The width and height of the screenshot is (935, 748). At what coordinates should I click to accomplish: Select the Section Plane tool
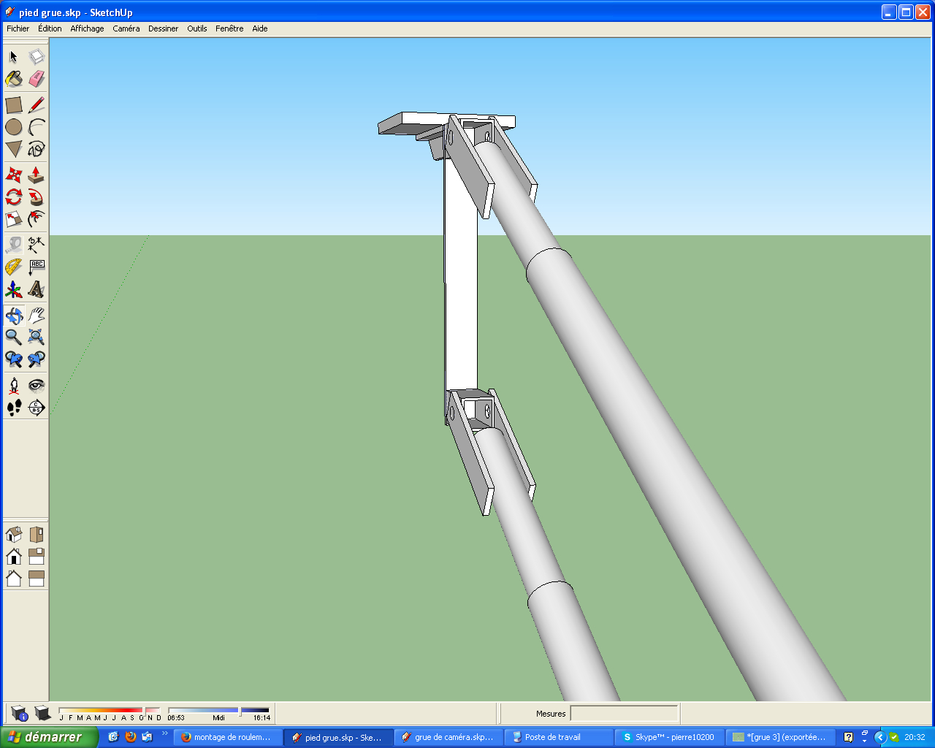(x=37, y=408)
